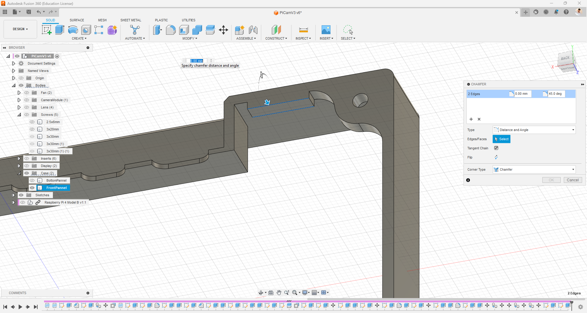Screen dimensions: 587x313
Task: Open the INSPECT menu
Action: coord(303,38)
